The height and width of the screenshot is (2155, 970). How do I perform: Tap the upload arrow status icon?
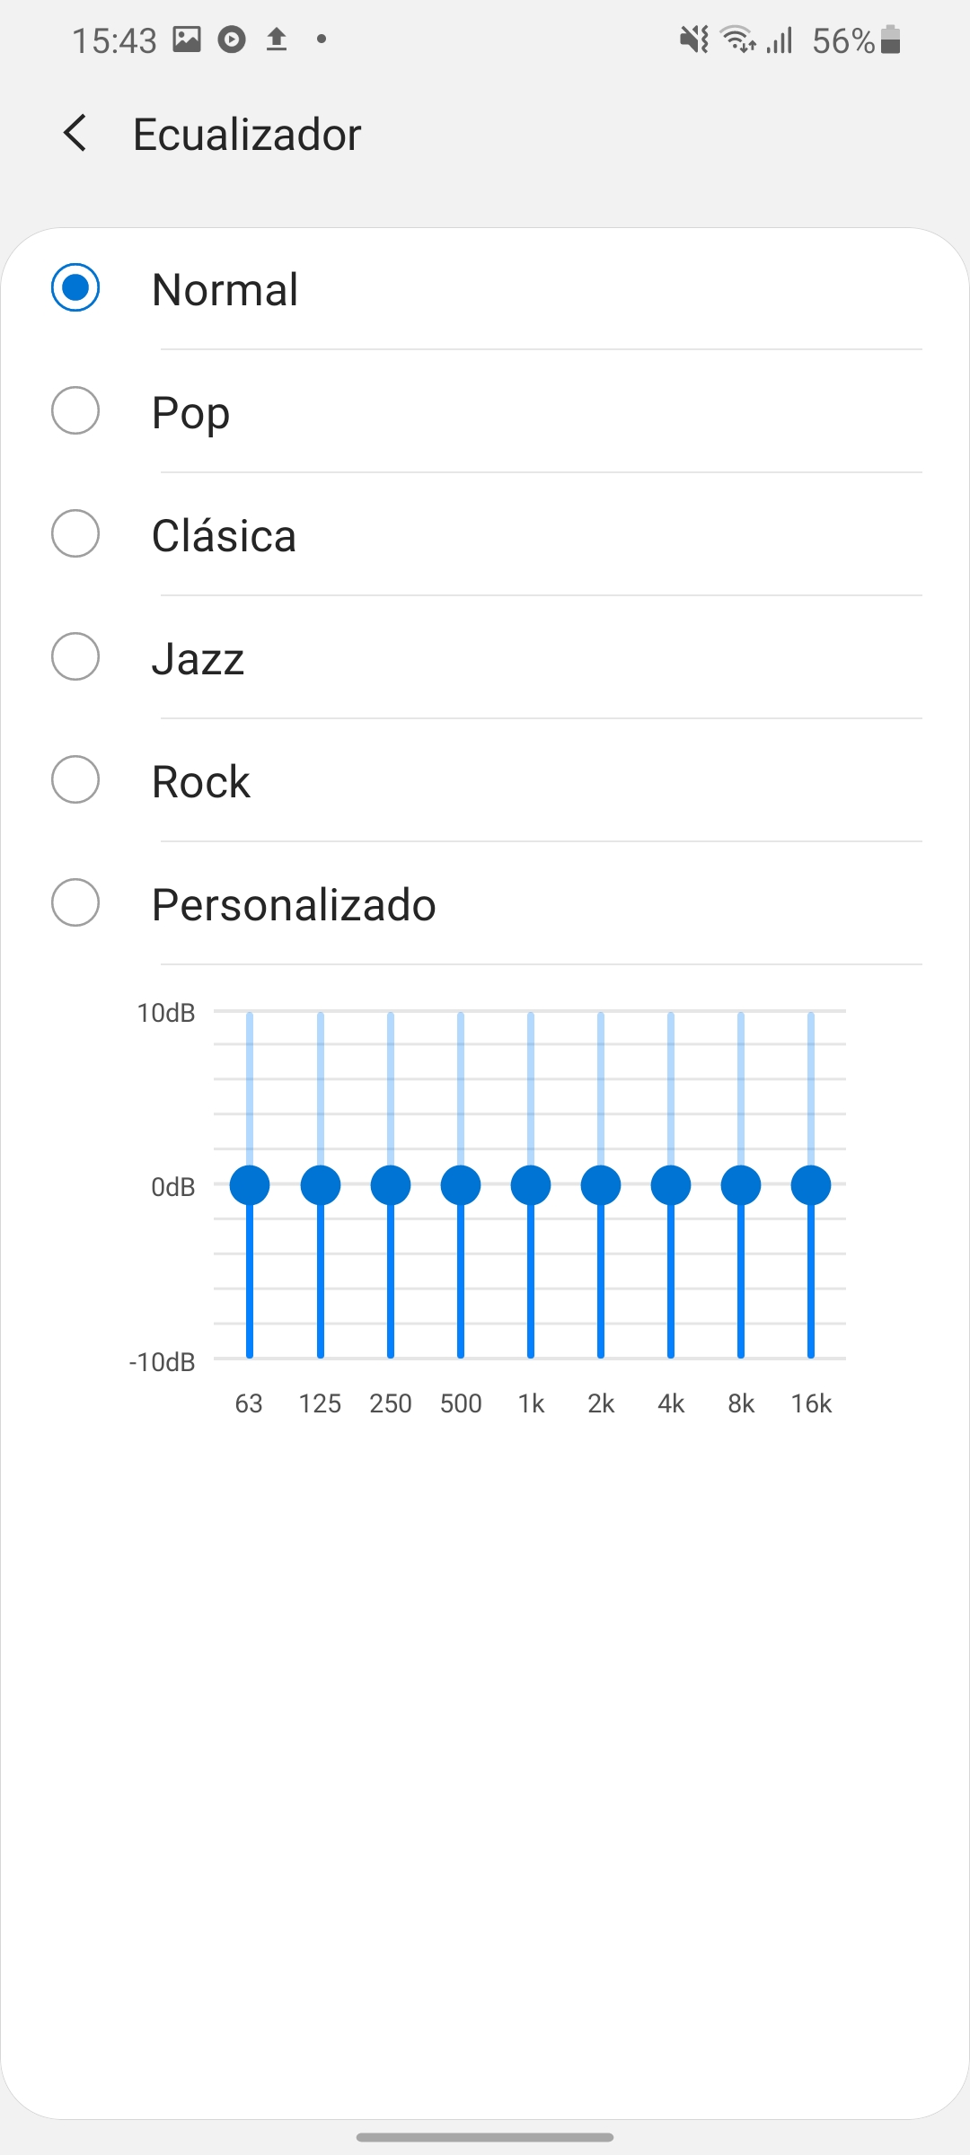click(277, 40)
